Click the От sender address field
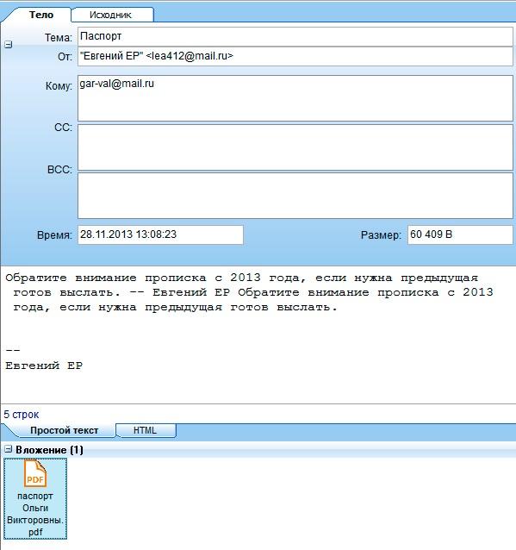The height and width of the screenshot is (550, 516). [295, 56]
